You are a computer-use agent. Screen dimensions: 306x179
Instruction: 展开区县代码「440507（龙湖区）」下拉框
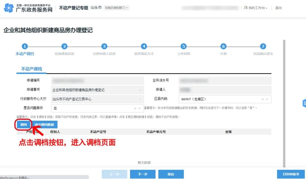click(268, 99)
